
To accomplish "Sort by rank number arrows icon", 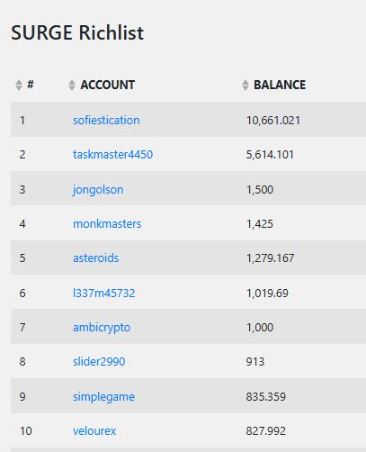I will (19, 86).
